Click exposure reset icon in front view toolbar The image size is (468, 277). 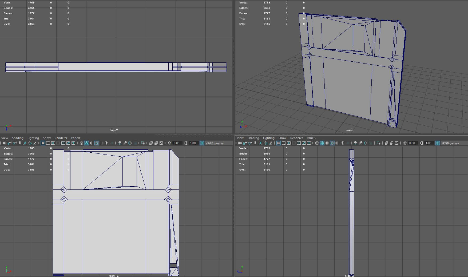coord(169,143)
